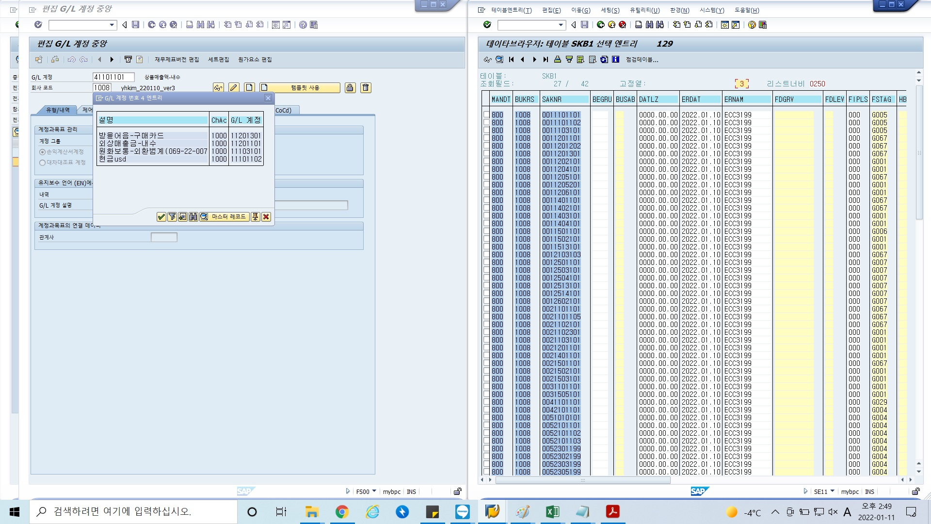Tick the checkbox for row SAKNR 0011101102
The image size is (931, 524).
486,123
